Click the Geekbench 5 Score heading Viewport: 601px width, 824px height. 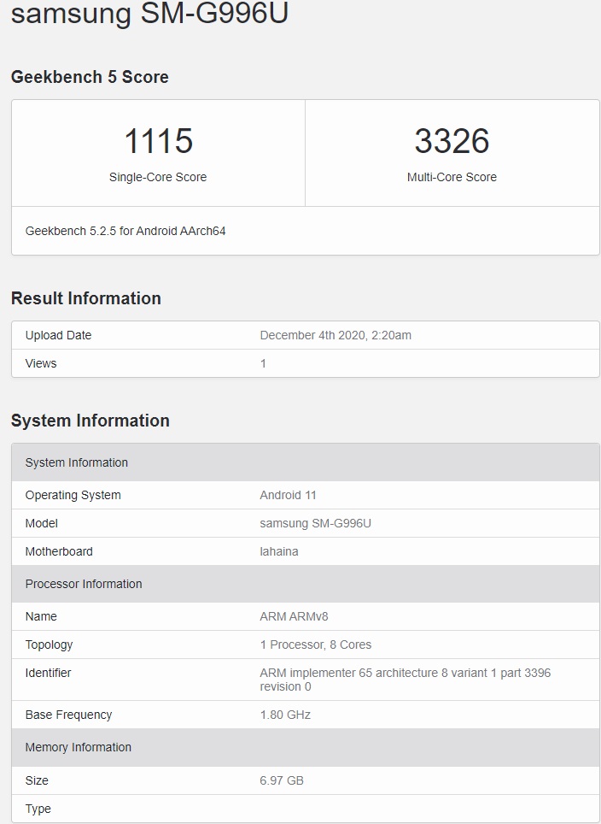pos(90,77)
